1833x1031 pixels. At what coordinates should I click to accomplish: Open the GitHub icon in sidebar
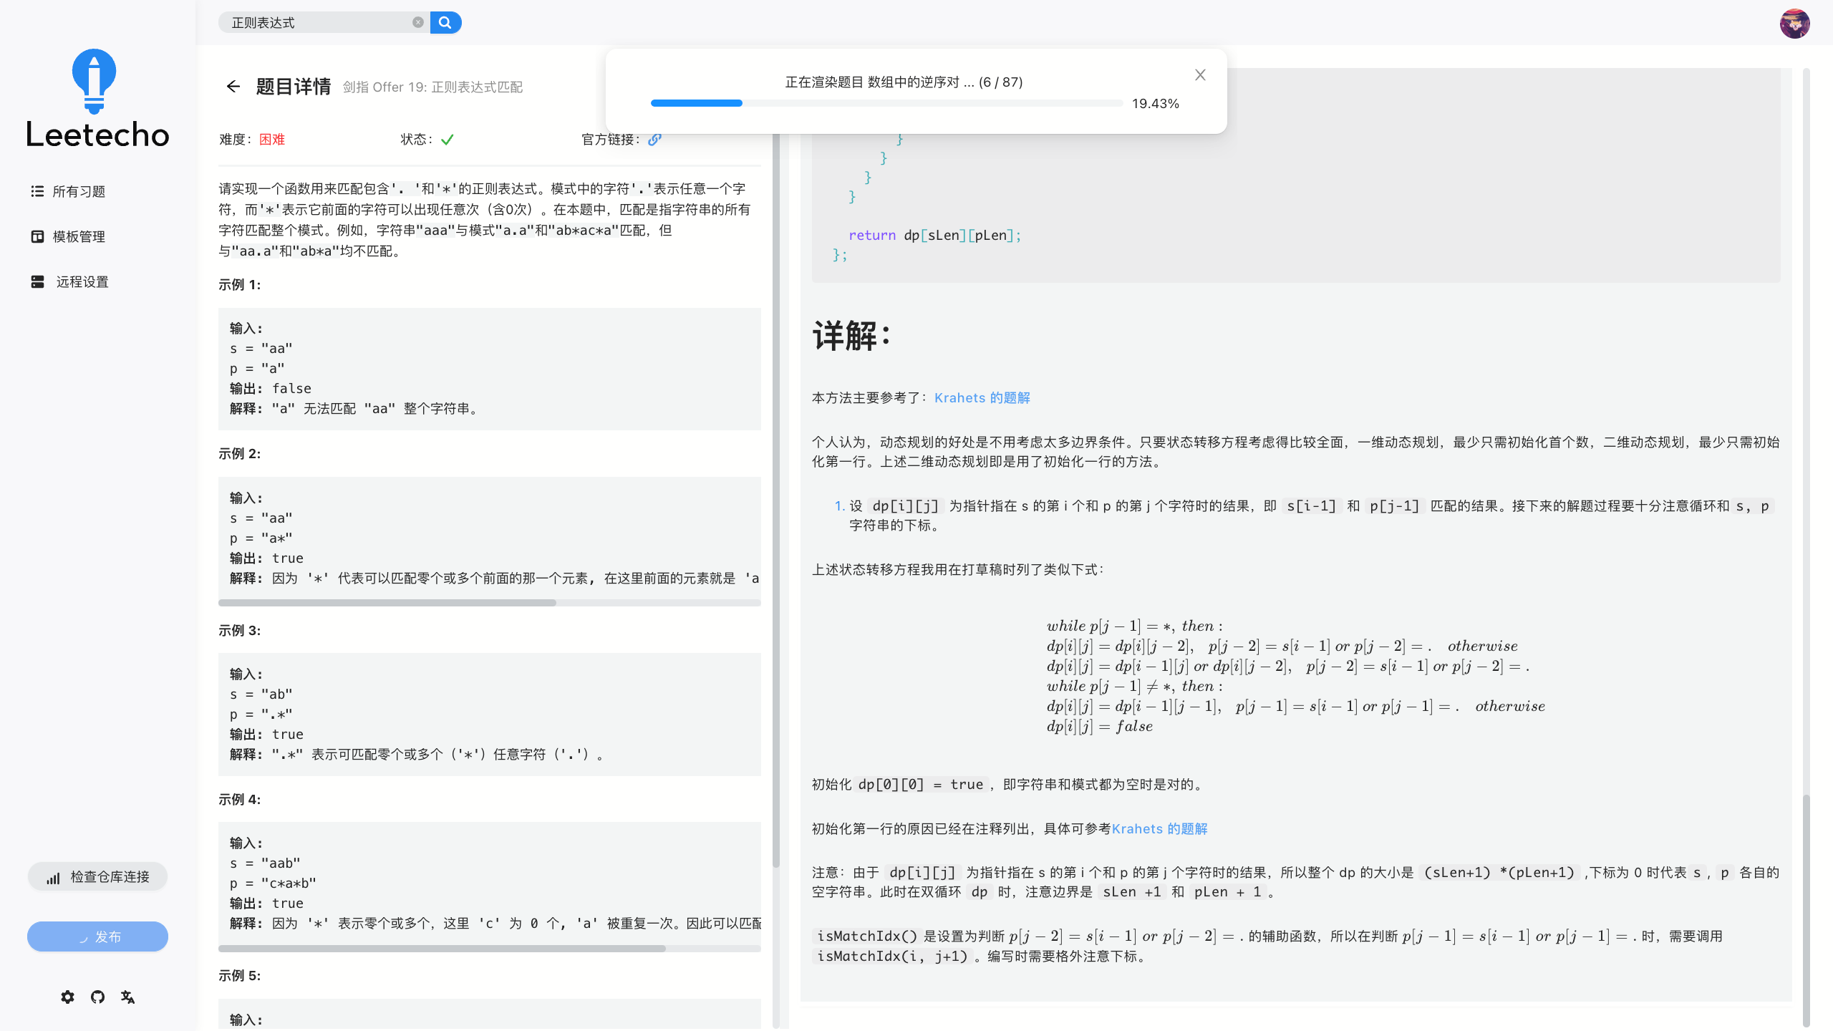pos(97,997)
